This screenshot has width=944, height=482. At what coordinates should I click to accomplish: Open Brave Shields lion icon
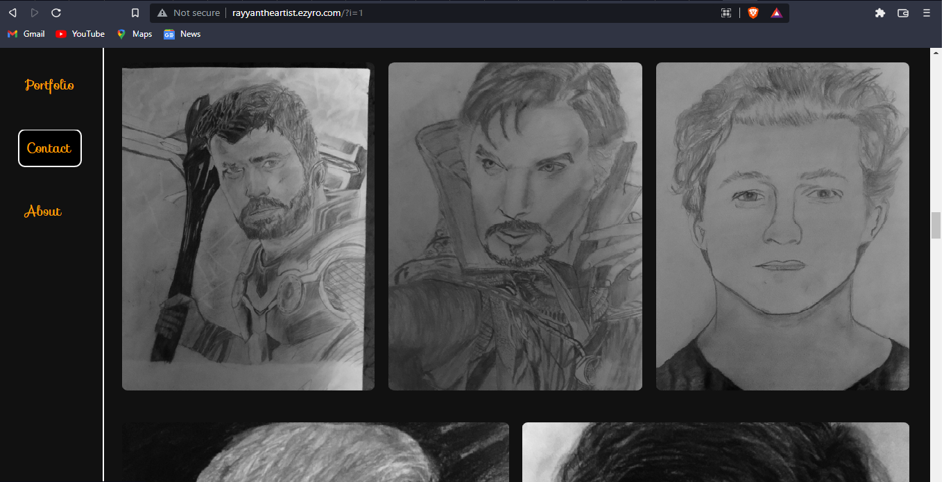pos(753,12)
